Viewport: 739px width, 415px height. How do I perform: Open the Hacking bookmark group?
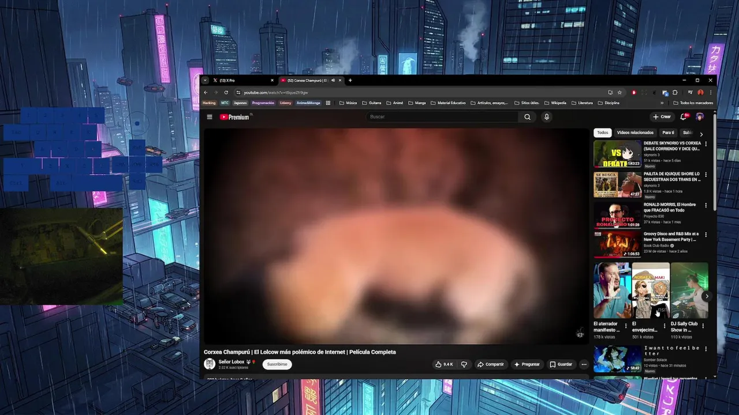(x=209, y=103)
